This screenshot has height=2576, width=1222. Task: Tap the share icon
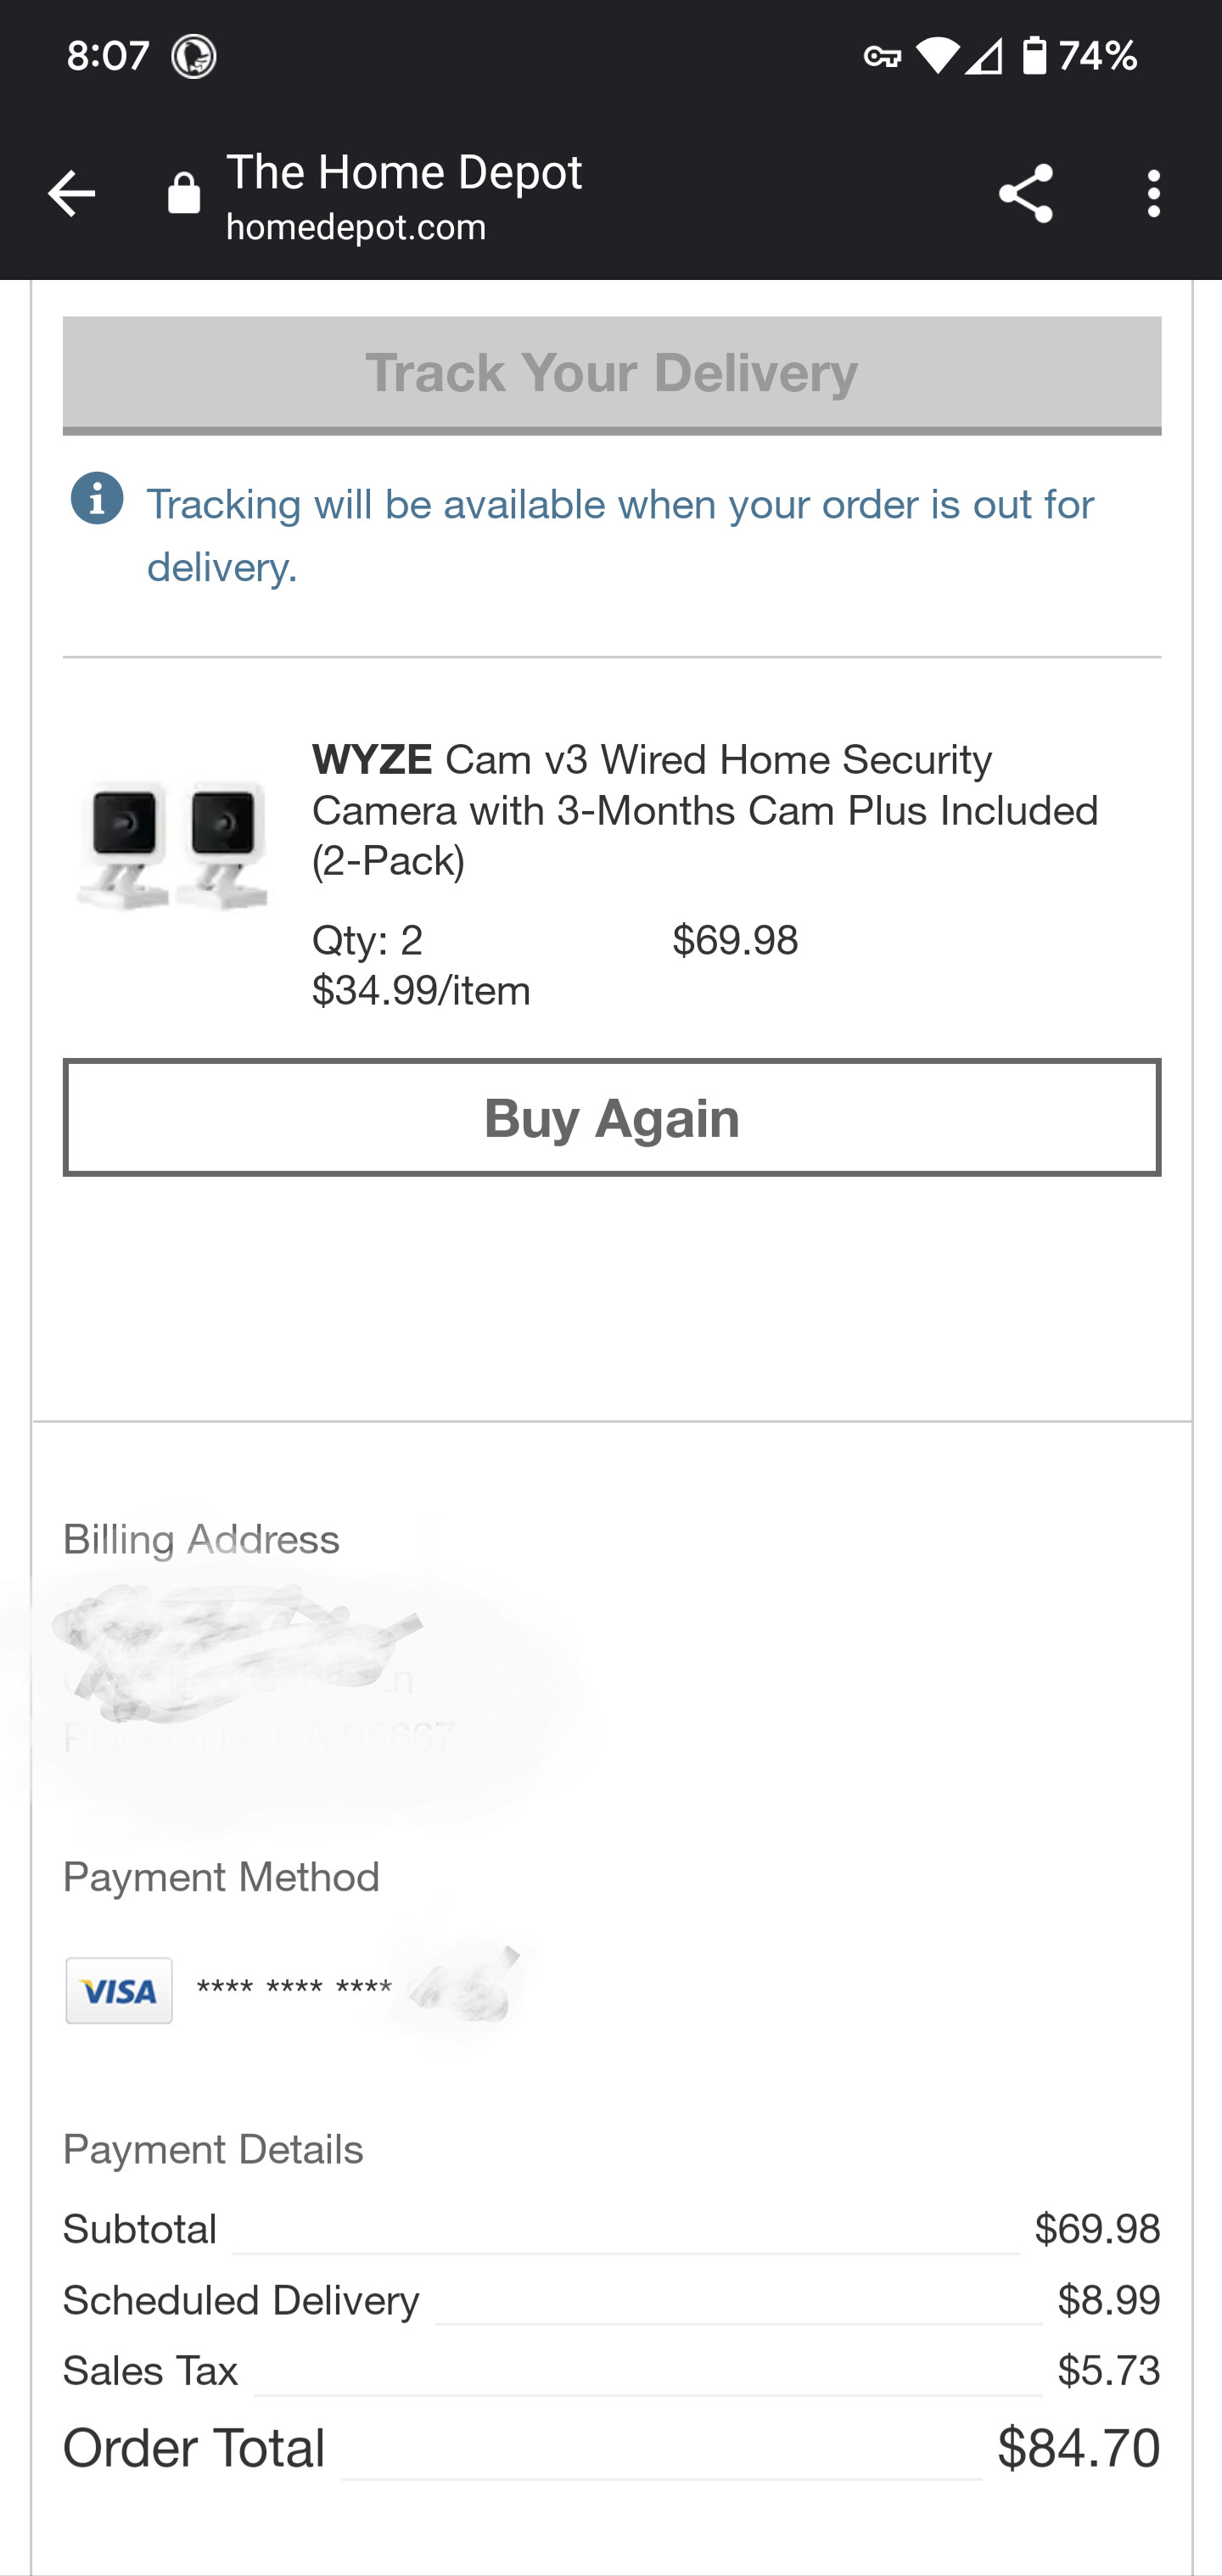(1025, 194)
